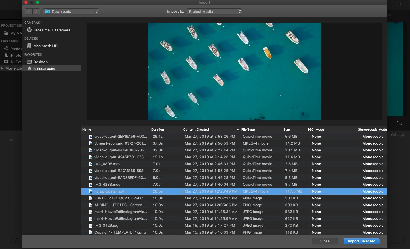Click the file icon beside IMG_0898.mov
The width and height of the screenshot is (410, 249).
click(91, 164)
